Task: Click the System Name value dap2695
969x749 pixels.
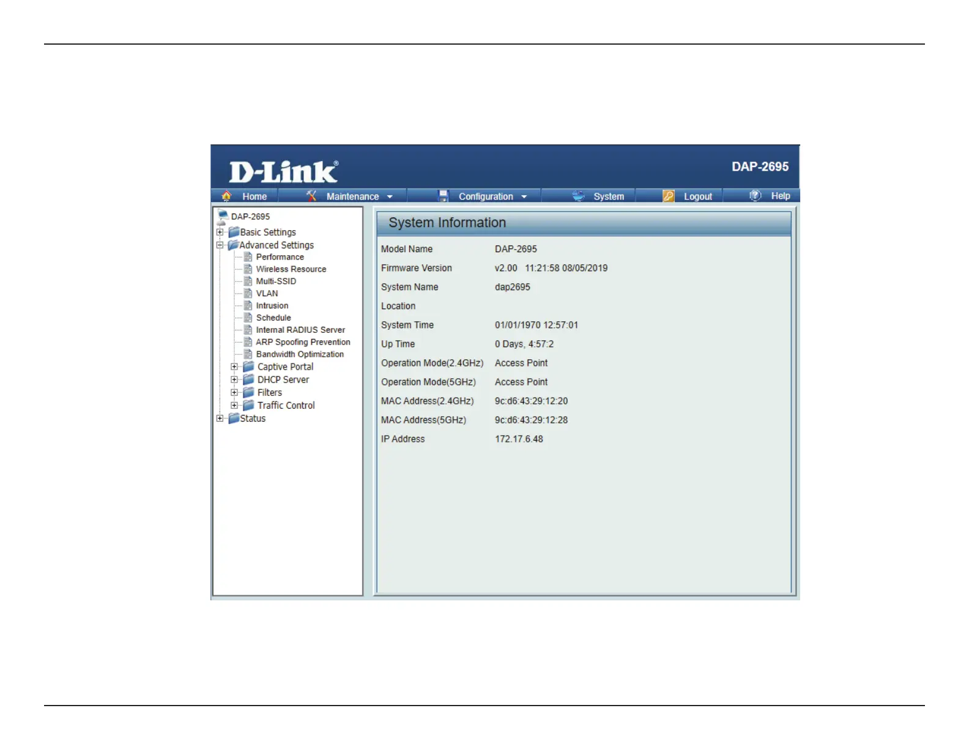Action: click(513, 287)
